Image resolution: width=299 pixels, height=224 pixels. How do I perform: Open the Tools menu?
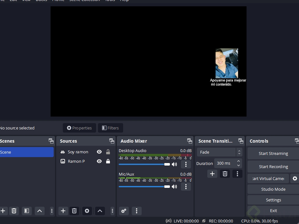coord(110,1)
